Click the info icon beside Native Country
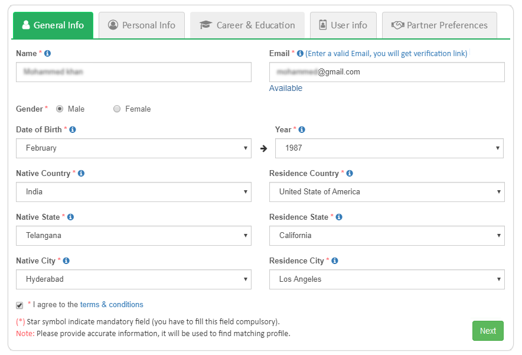 [81, 173]
